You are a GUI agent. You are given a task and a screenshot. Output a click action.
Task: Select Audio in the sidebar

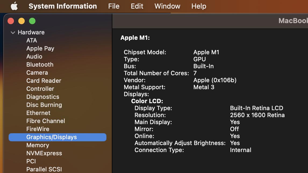coord(34,56)
